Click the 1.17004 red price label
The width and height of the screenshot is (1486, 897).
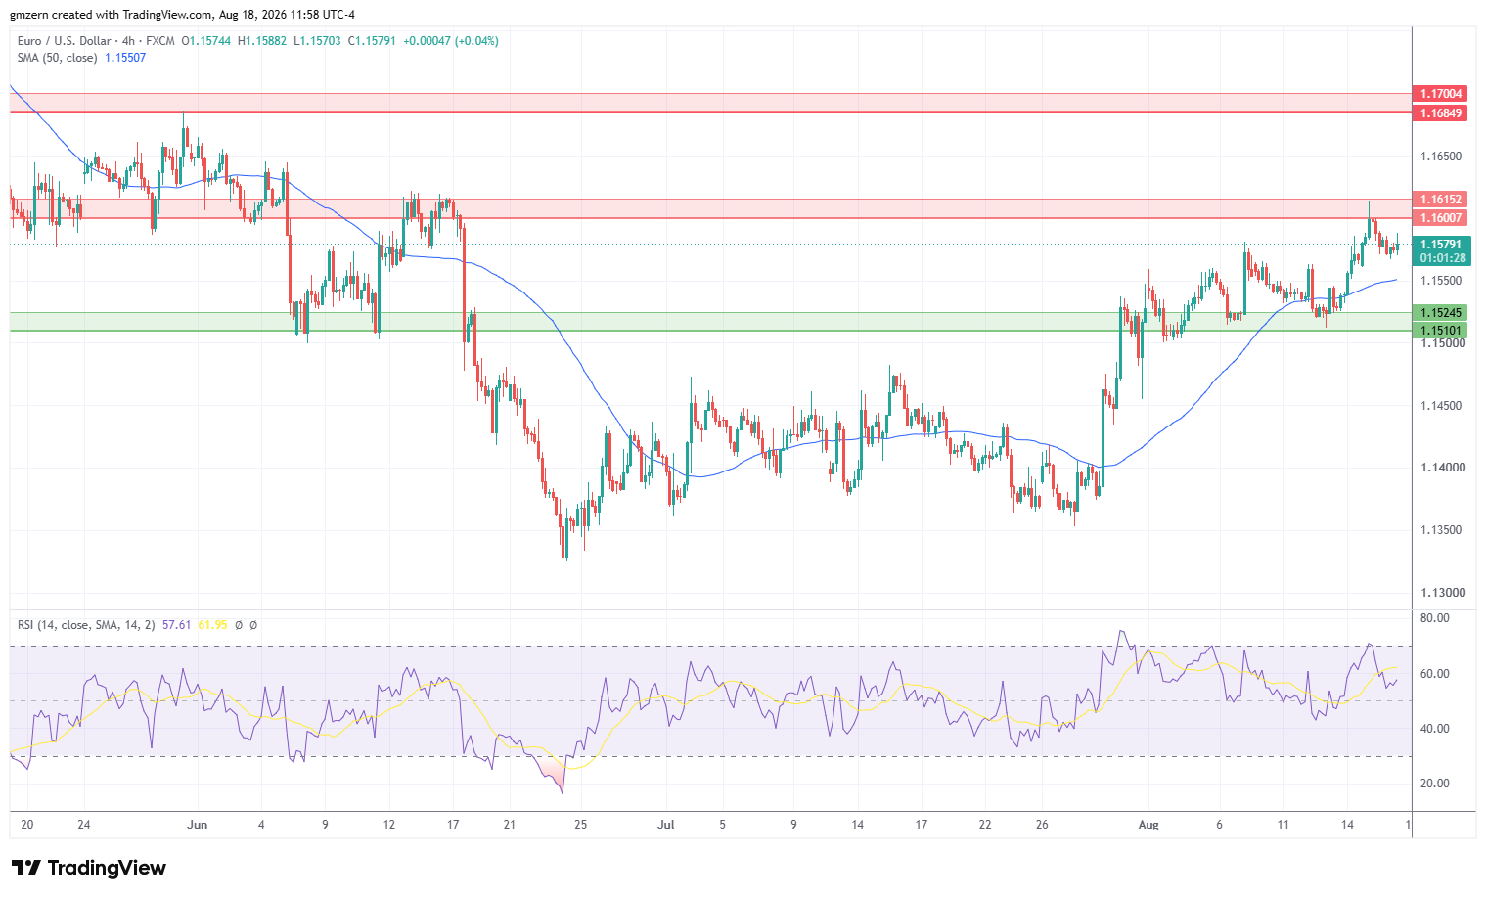point(1441,94)
